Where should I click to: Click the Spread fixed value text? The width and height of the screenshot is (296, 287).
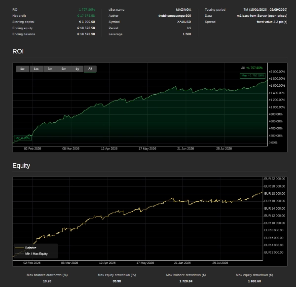click(x=272, y=22)
